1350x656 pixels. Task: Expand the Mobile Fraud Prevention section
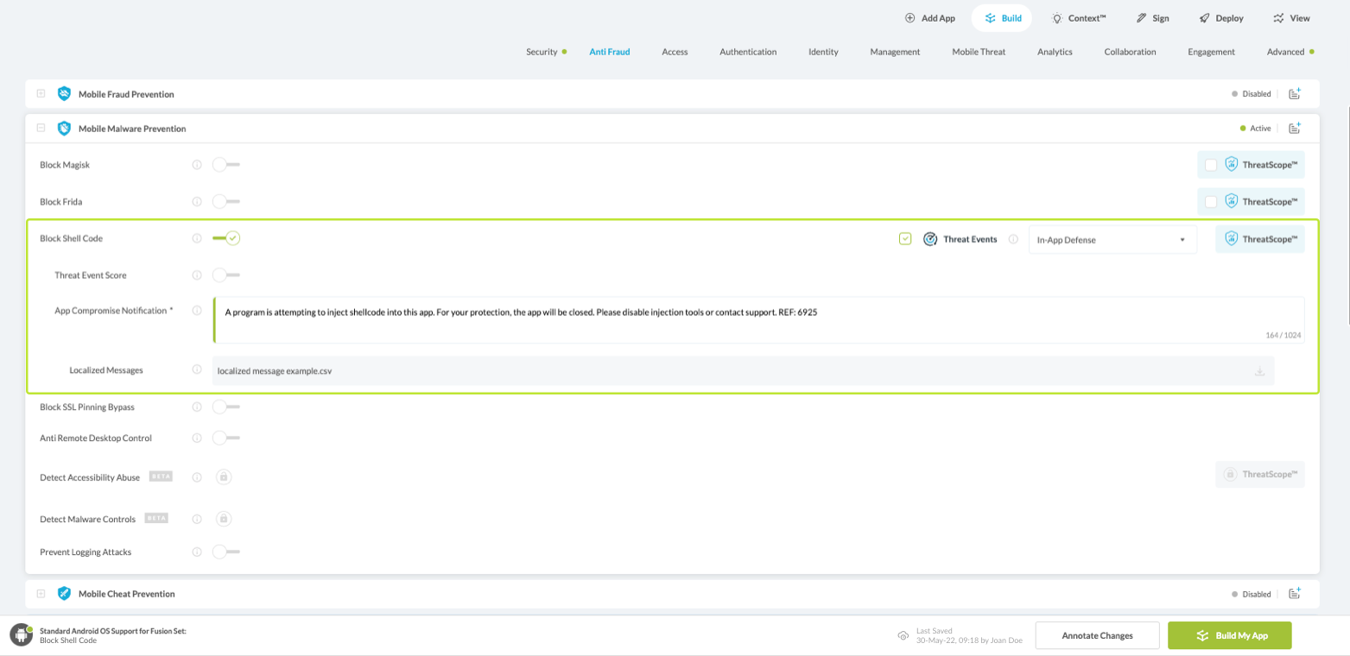tap(41, 94)
